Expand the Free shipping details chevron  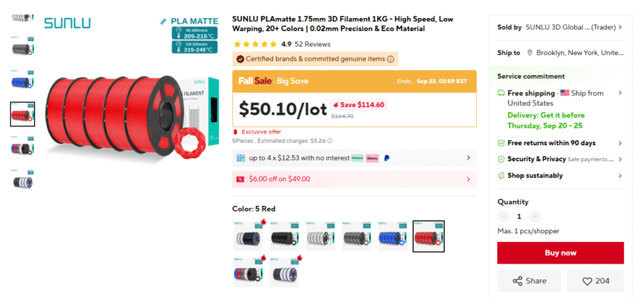[x=619, y=93]
